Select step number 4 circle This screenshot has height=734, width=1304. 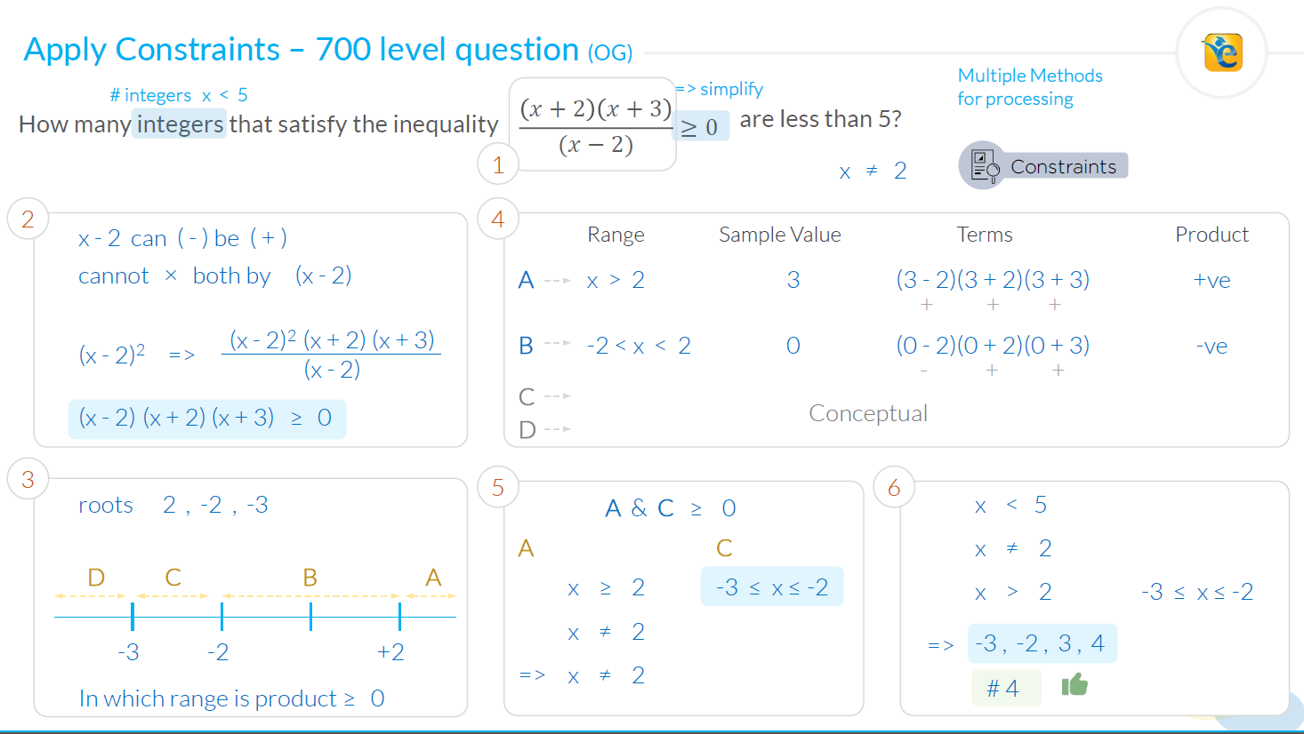(498, 219)
